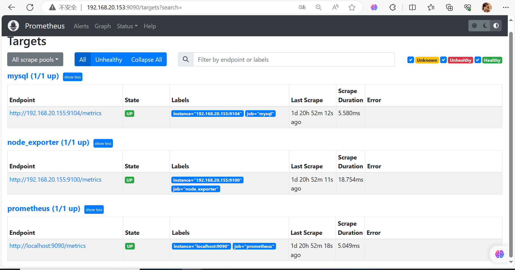Image resolution: width=515 pixels, height=270 pixels.
Task: Open the user profile avatar
Action: pos(487,7)
